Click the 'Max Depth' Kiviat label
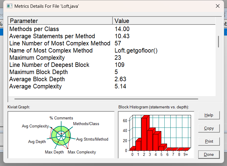The height and width of the screenshot is (166, 227). [x=54, y=152]
